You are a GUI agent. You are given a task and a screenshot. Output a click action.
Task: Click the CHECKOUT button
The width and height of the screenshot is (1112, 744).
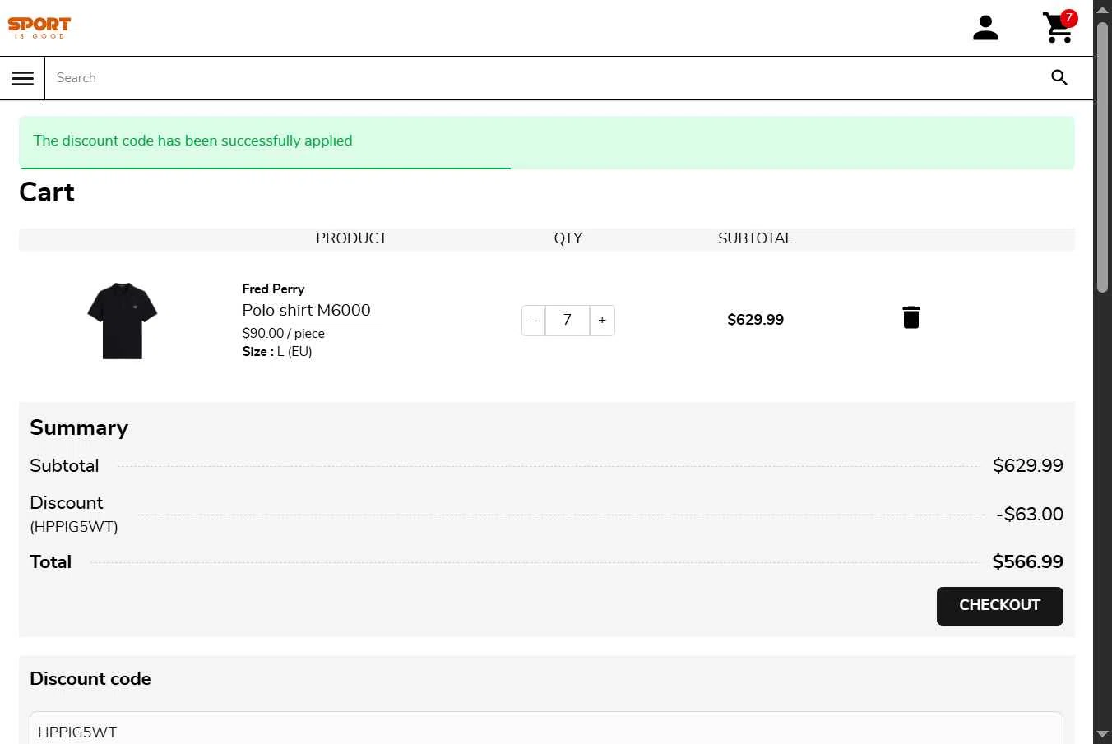point(999,606)
